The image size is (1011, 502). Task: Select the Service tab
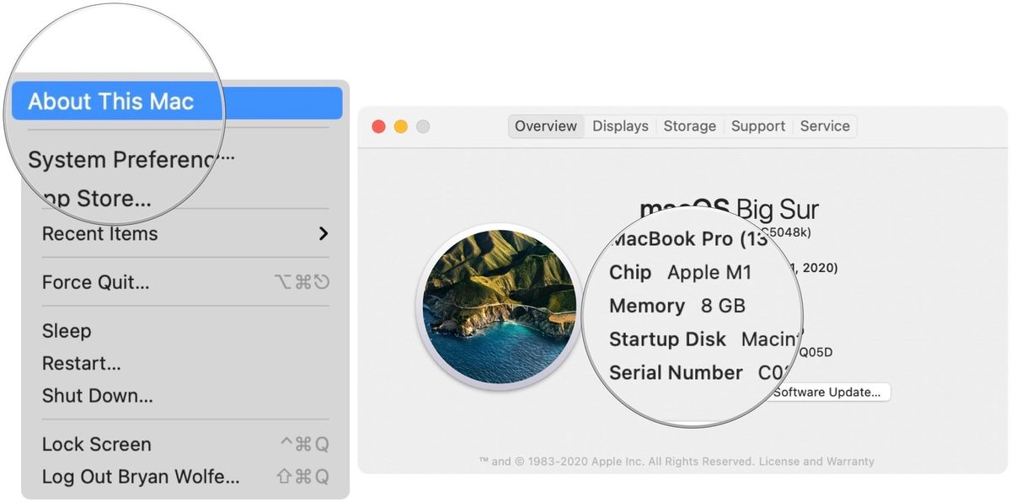coord(825,126)
